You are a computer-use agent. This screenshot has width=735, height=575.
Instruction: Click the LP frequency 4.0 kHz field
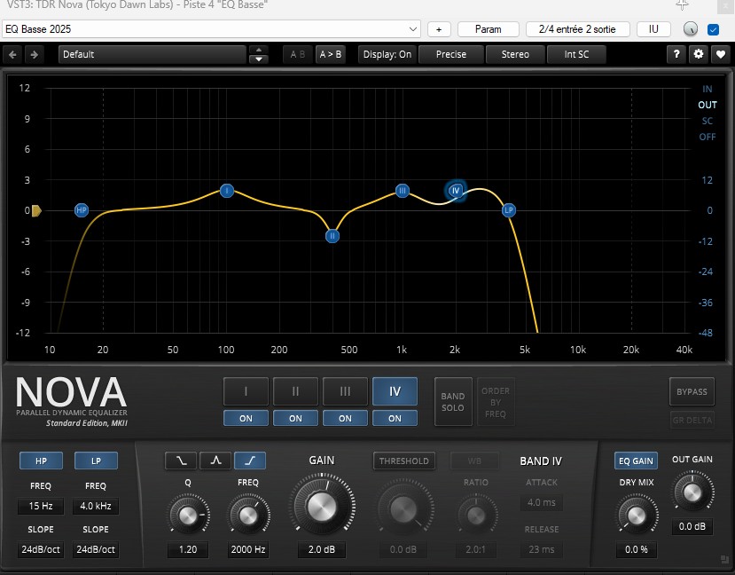pyautogui.click(x=96, y=506)
